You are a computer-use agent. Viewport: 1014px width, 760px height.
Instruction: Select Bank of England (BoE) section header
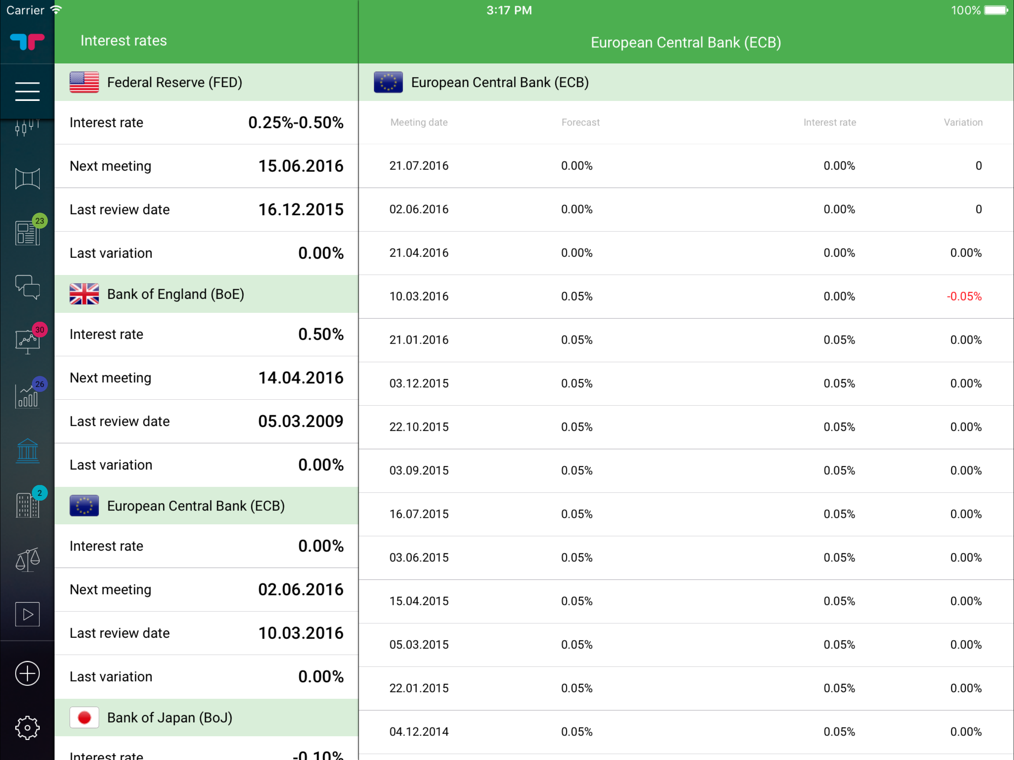(206, 294)
